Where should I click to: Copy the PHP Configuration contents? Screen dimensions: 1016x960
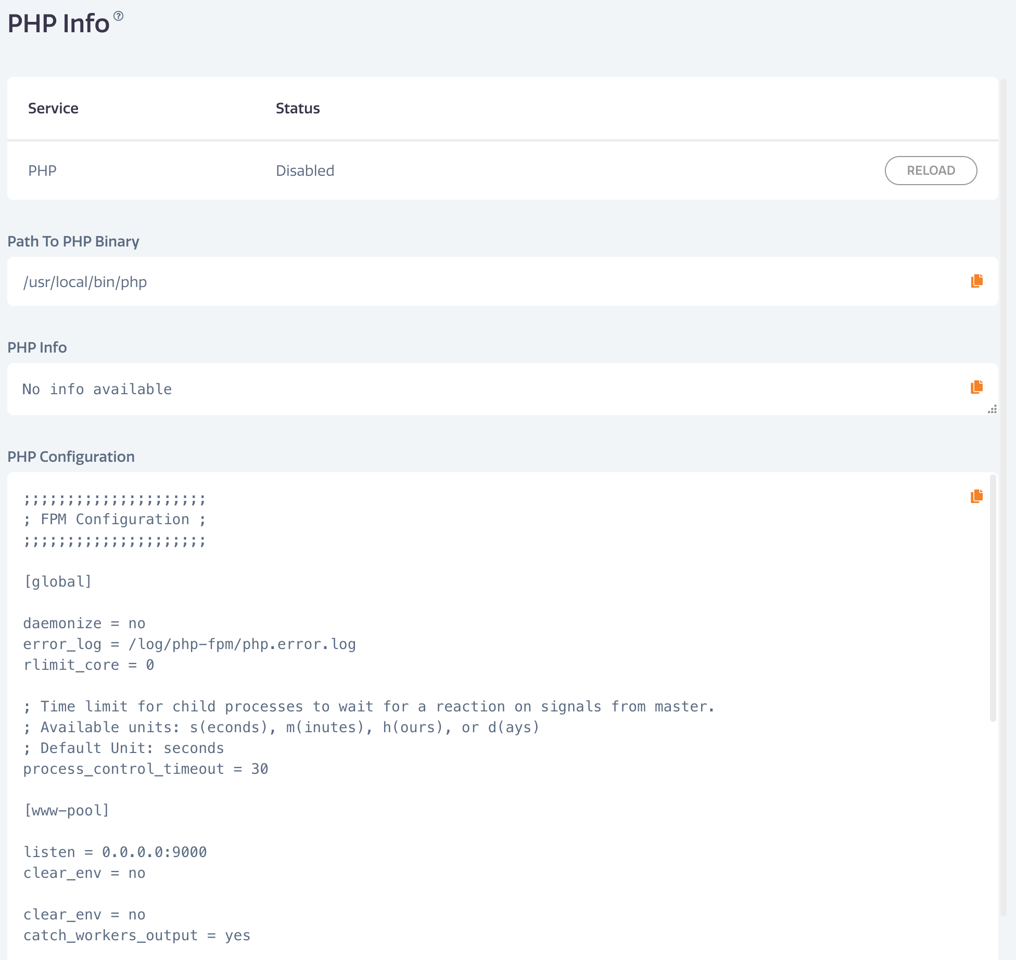click(x=976, y=496)
